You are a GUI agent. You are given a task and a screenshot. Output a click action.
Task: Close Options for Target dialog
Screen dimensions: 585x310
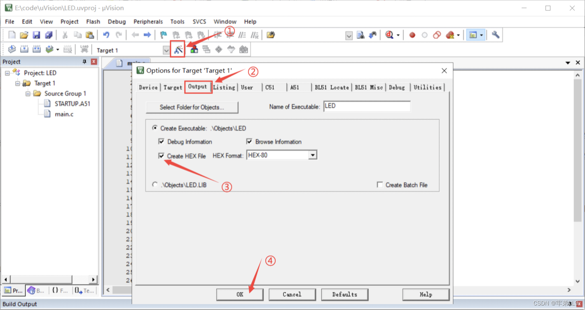pos(444,71)
